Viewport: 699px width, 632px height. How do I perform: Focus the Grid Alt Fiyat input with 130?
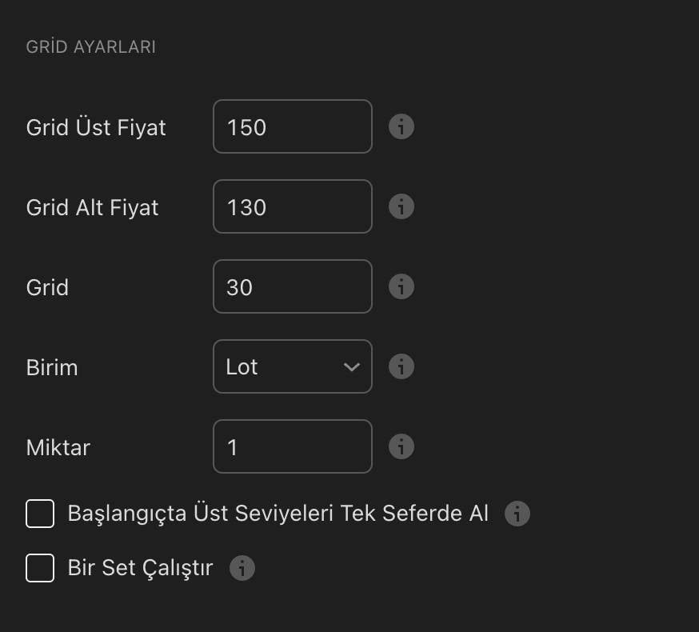click(293, 206)
